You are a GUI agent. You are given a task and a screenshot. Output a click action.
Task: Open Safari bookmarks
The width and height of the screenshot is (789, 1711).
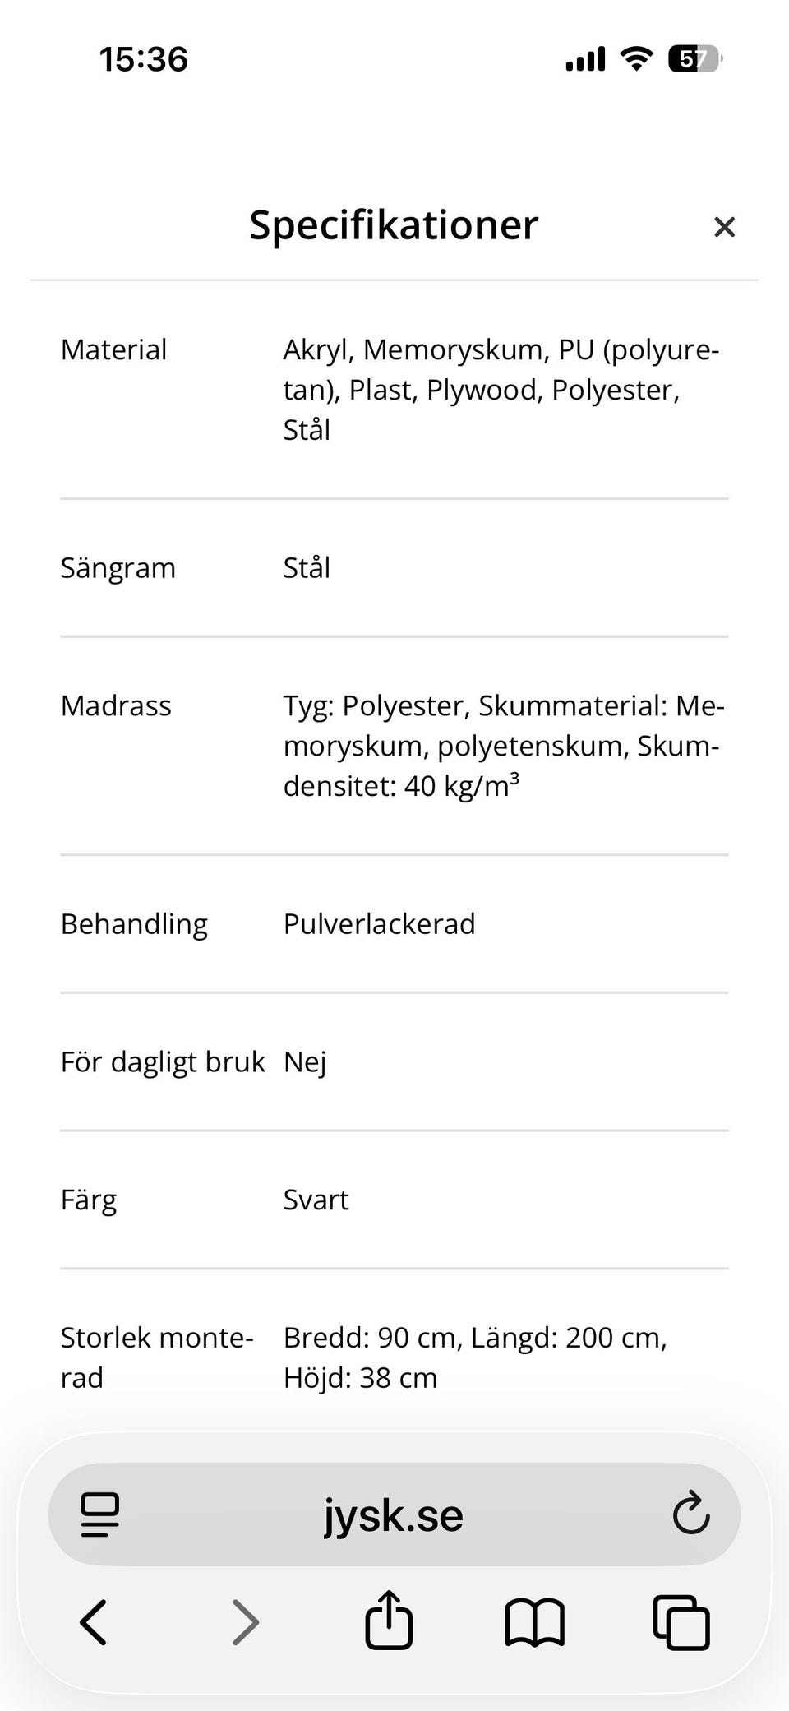[534, 1622]
